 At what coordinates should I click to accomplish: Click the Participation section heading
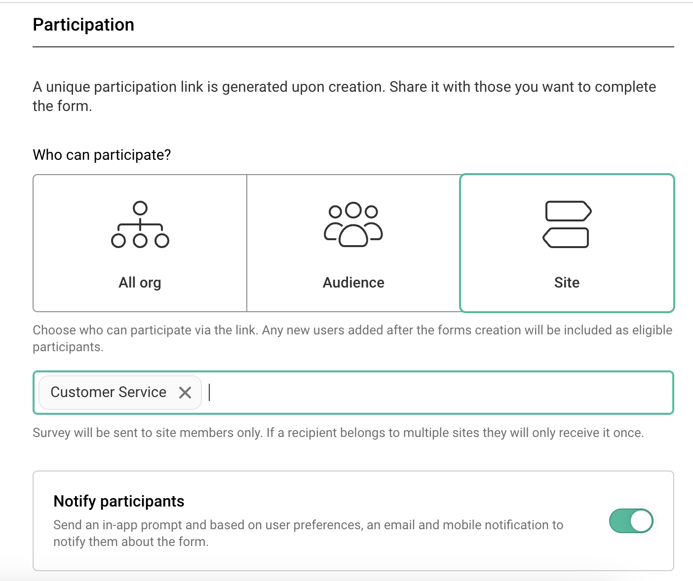(83, 25)
